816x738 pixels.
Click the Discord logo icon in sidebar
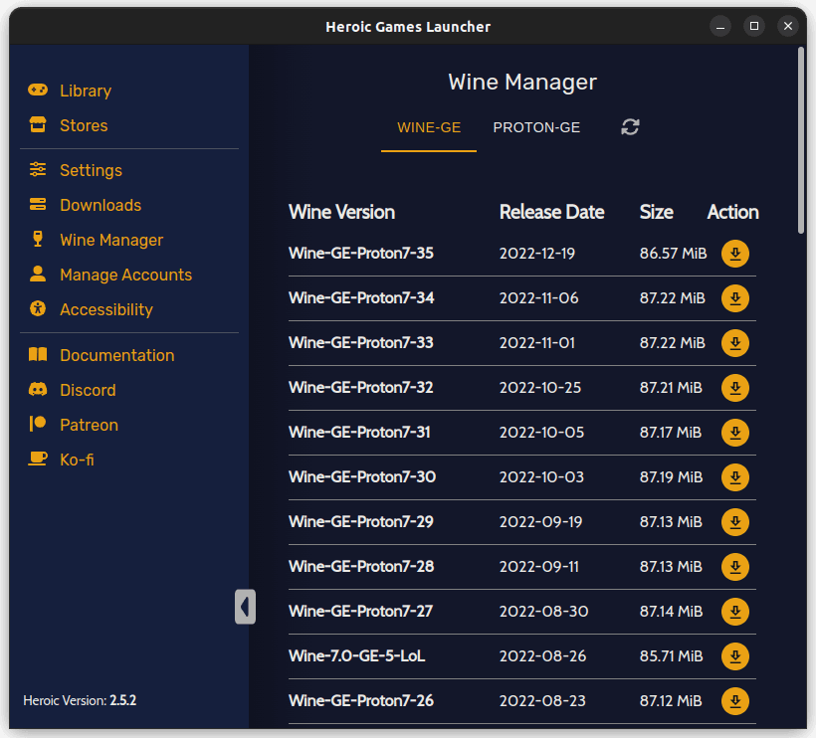click(38, 390)
